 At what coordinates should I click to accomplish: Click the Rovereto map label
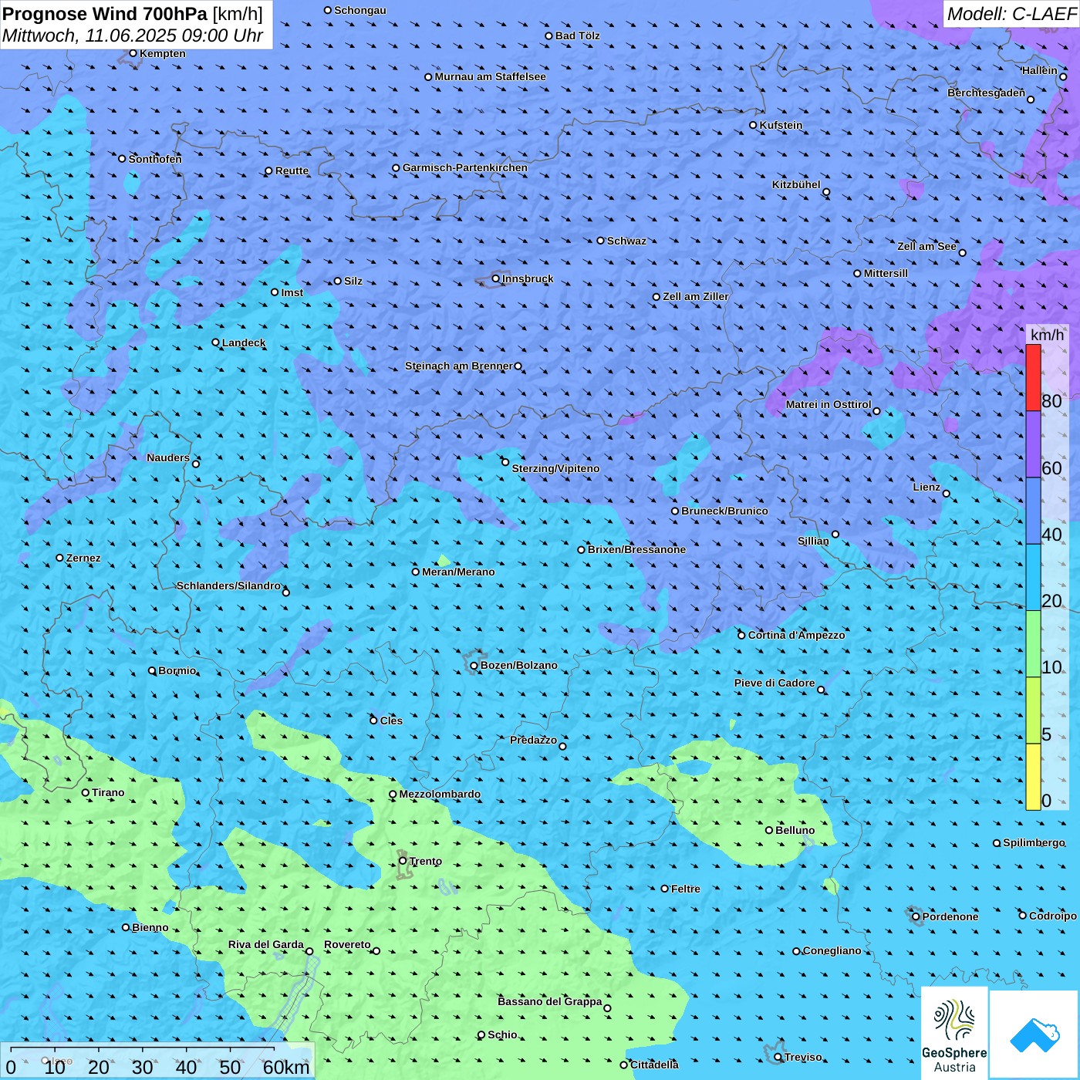347,944
